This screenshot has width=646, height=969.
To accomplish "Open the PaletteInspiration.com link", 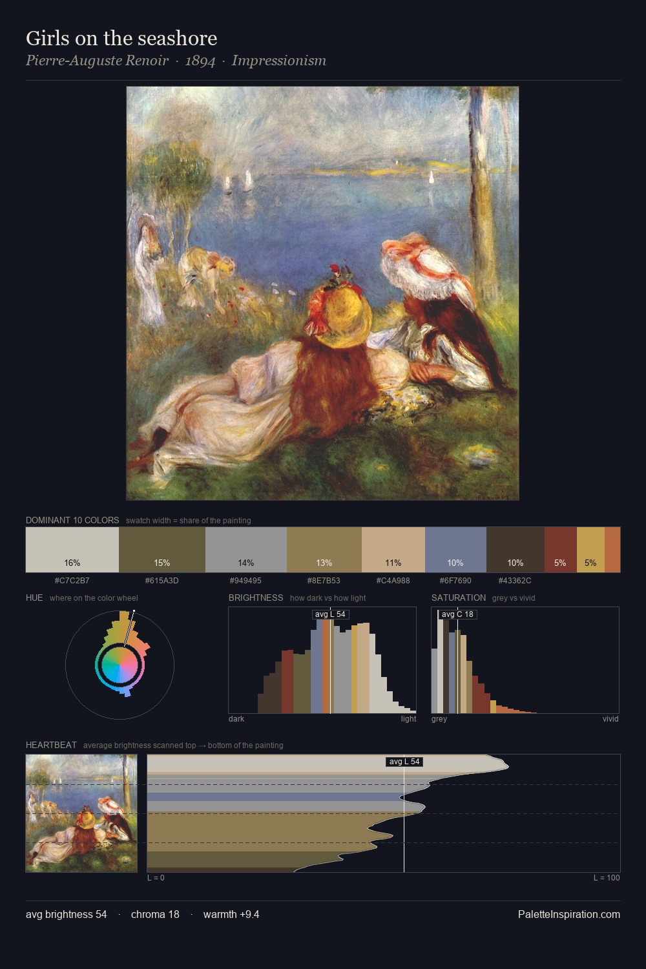I will pos(569,914).
